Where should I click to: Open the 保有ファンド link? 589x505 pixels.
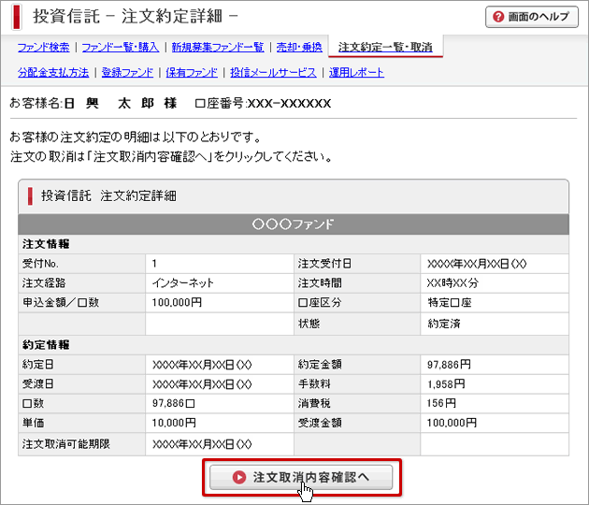pos(192,72)
